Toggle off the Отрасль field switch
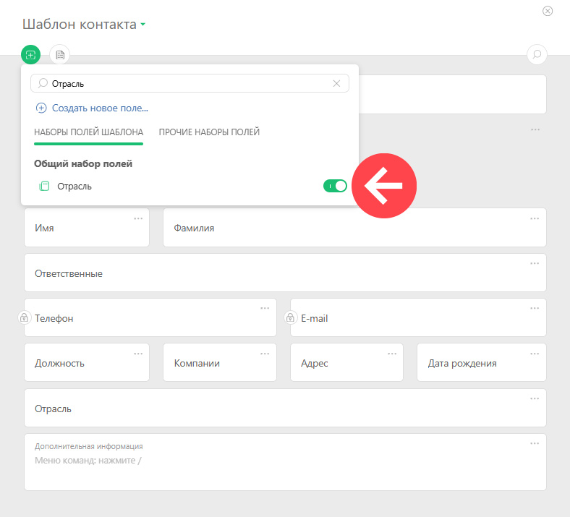570x517 pixels. tap(335, 186)
